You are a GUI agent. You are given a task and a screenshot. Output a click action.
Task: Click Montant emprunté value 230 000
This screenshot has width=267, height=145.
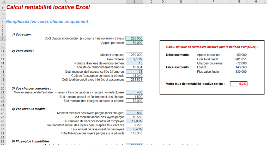(x=134, y=55)
